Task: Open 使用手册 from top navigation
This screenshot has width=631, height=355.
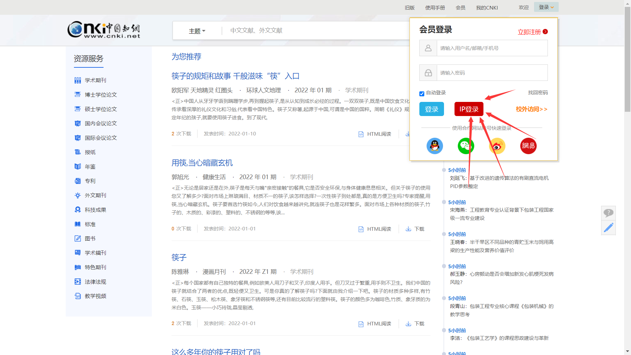Action: [x=435, y=8]
